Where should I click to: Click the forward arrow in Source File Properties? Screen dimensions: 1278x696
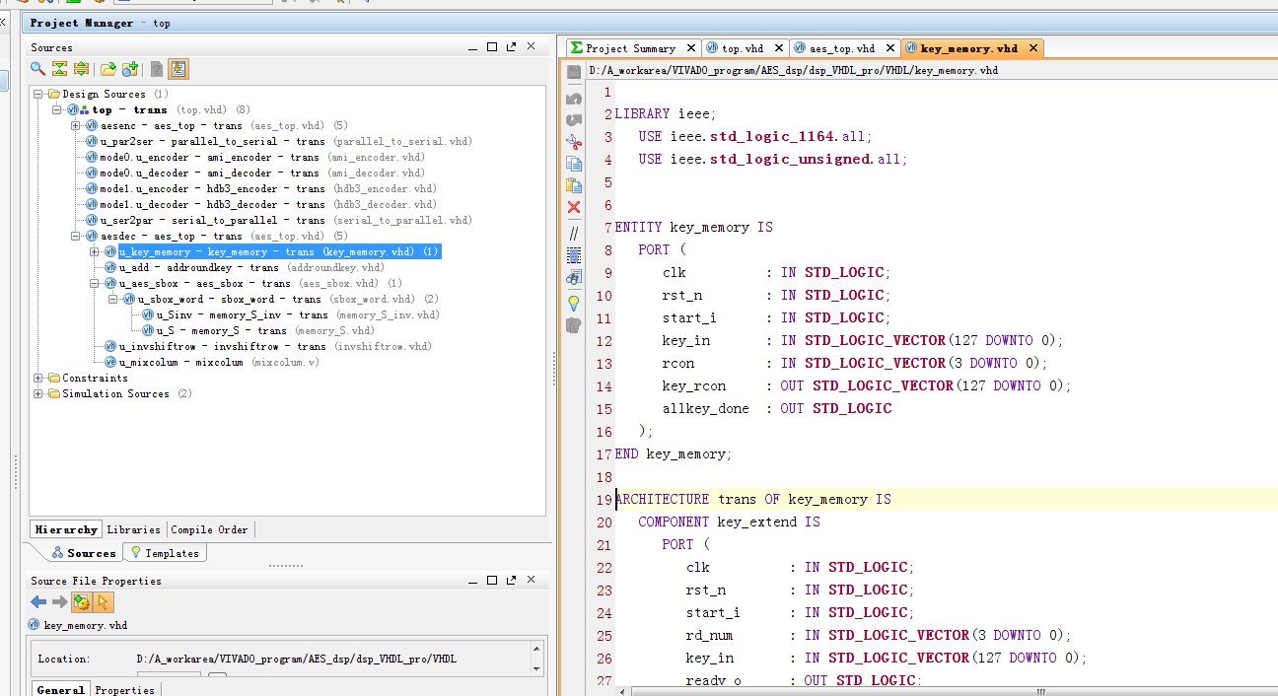[59, 601]
